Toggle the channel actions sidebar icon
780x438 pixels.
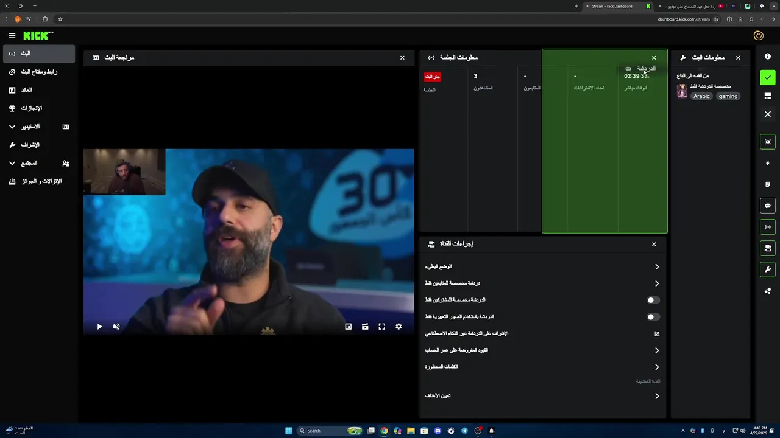click(768, 248)
